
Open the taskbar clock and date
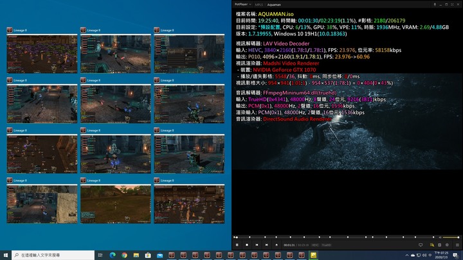coord(441,255)
